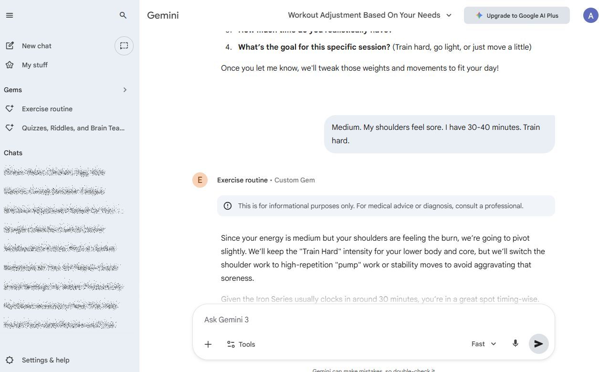This screenshot has height=372, width=599.
Task: Click the search chats magnifier icon
Action: tap(123, 15)
